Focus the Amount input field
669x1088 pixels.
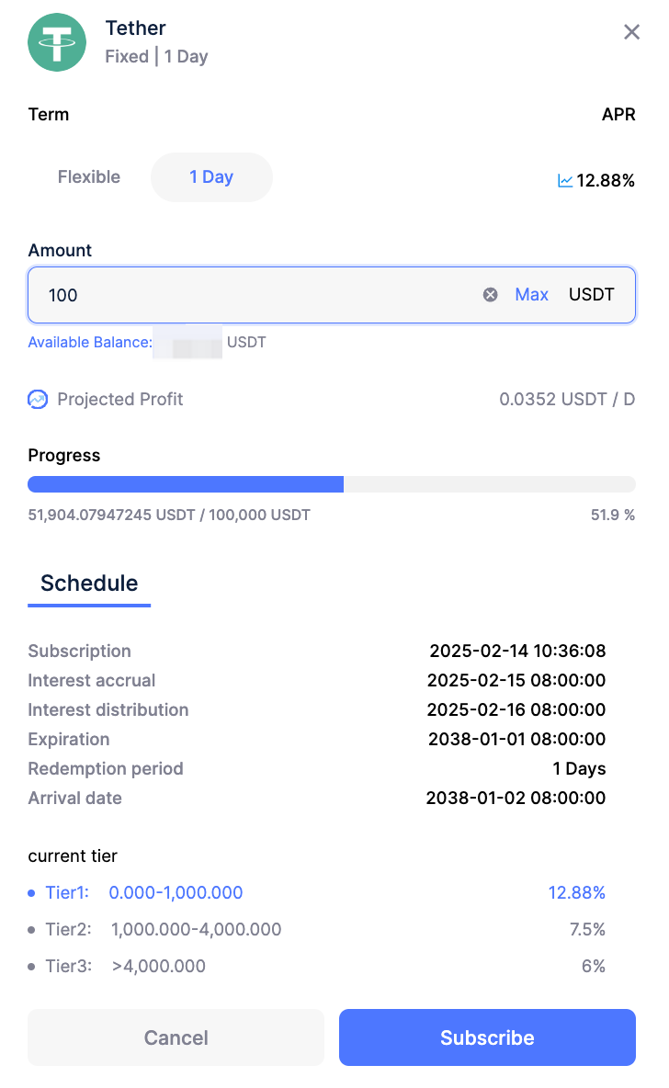257,295
